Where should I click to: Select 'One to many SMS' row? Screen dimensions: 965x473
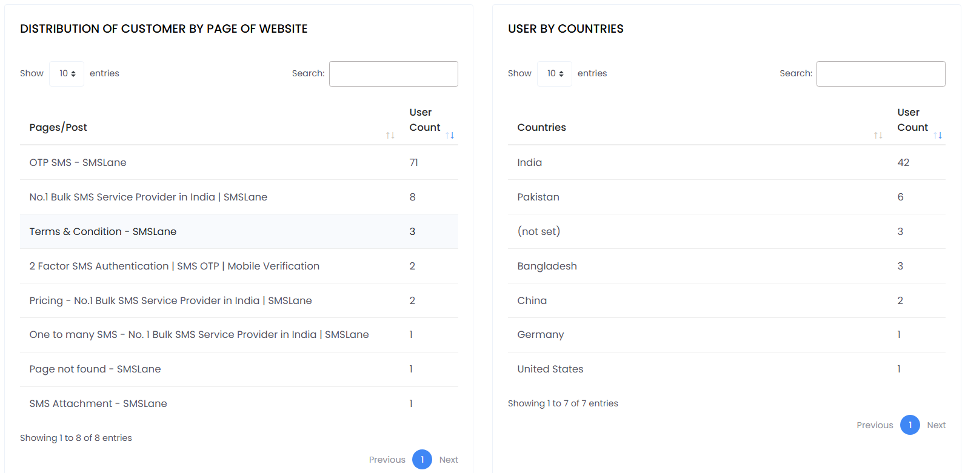pyautogui.click(x=239, y=335)
